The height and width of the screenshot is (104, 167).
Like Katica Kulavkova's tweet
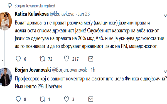[67, 59]
